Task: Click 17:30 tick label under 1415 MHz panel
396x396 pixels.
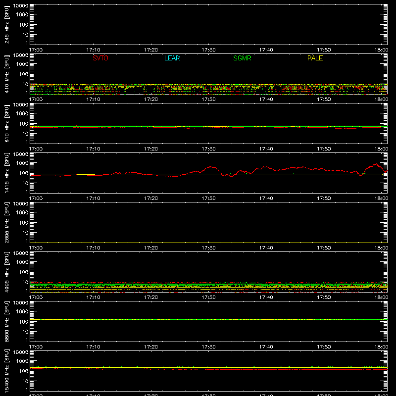Action: pos(208,198)
